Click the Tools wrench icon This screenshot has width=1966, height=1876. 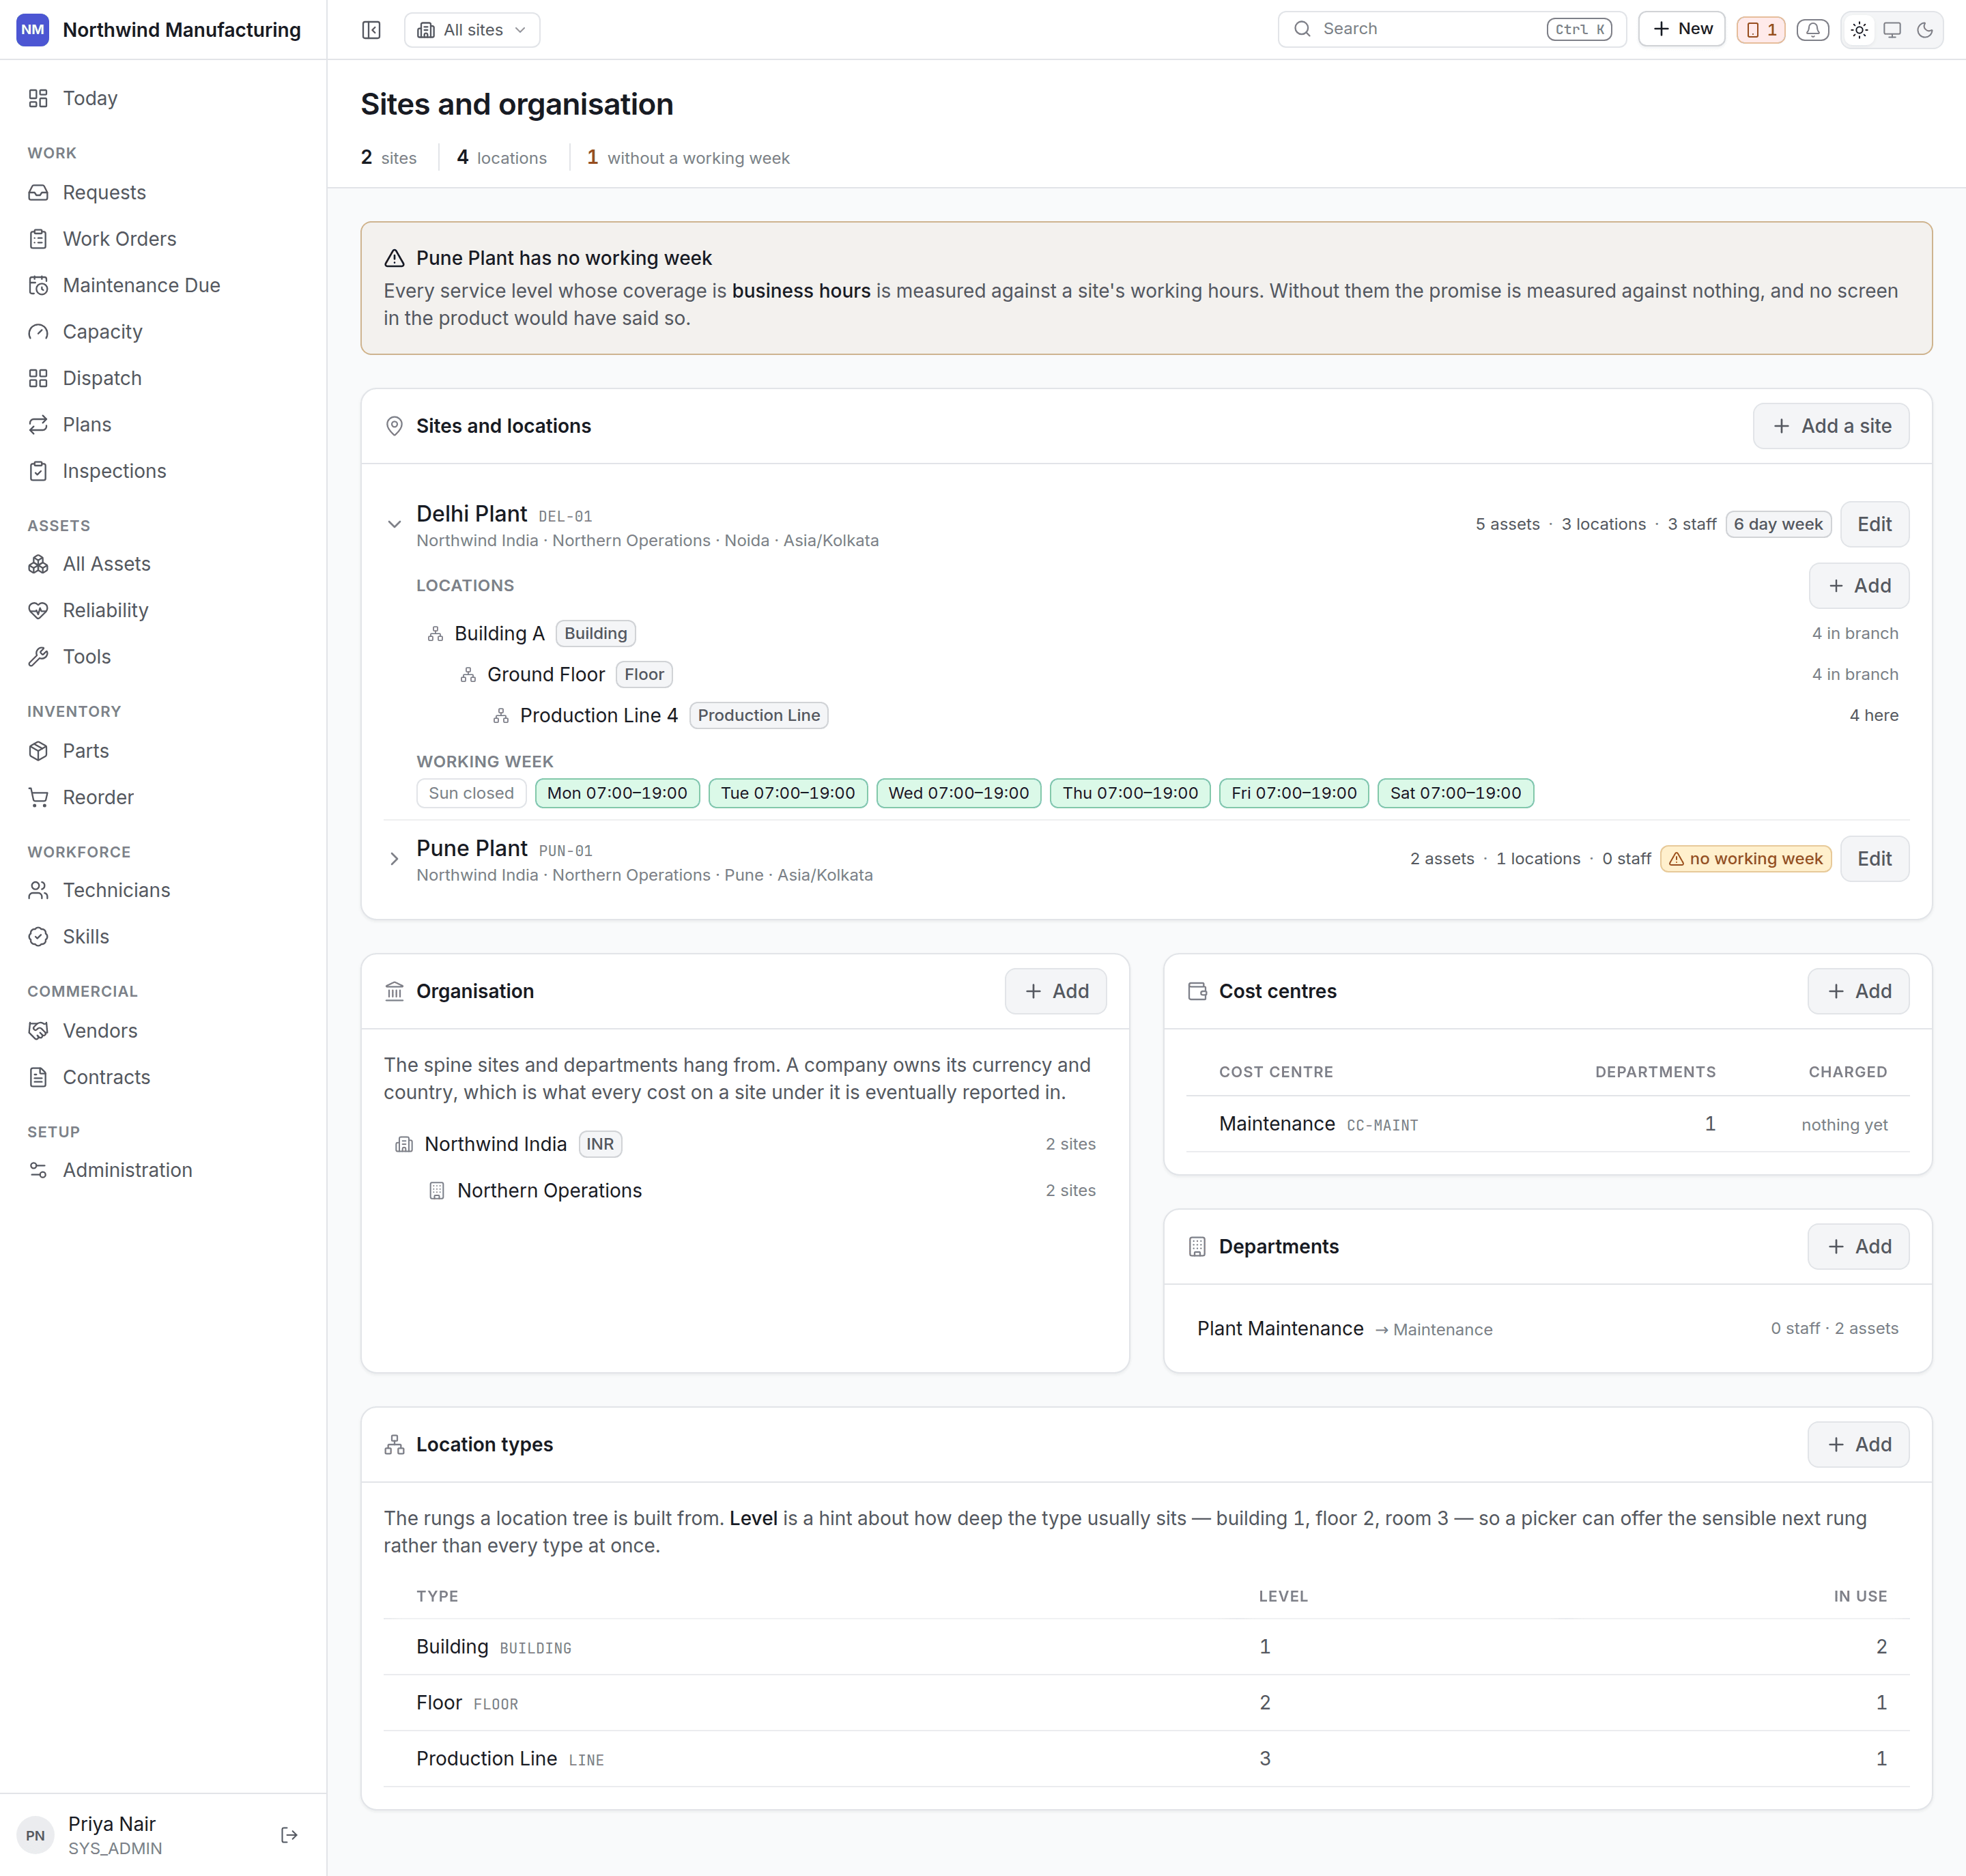[x=38, y=657]
